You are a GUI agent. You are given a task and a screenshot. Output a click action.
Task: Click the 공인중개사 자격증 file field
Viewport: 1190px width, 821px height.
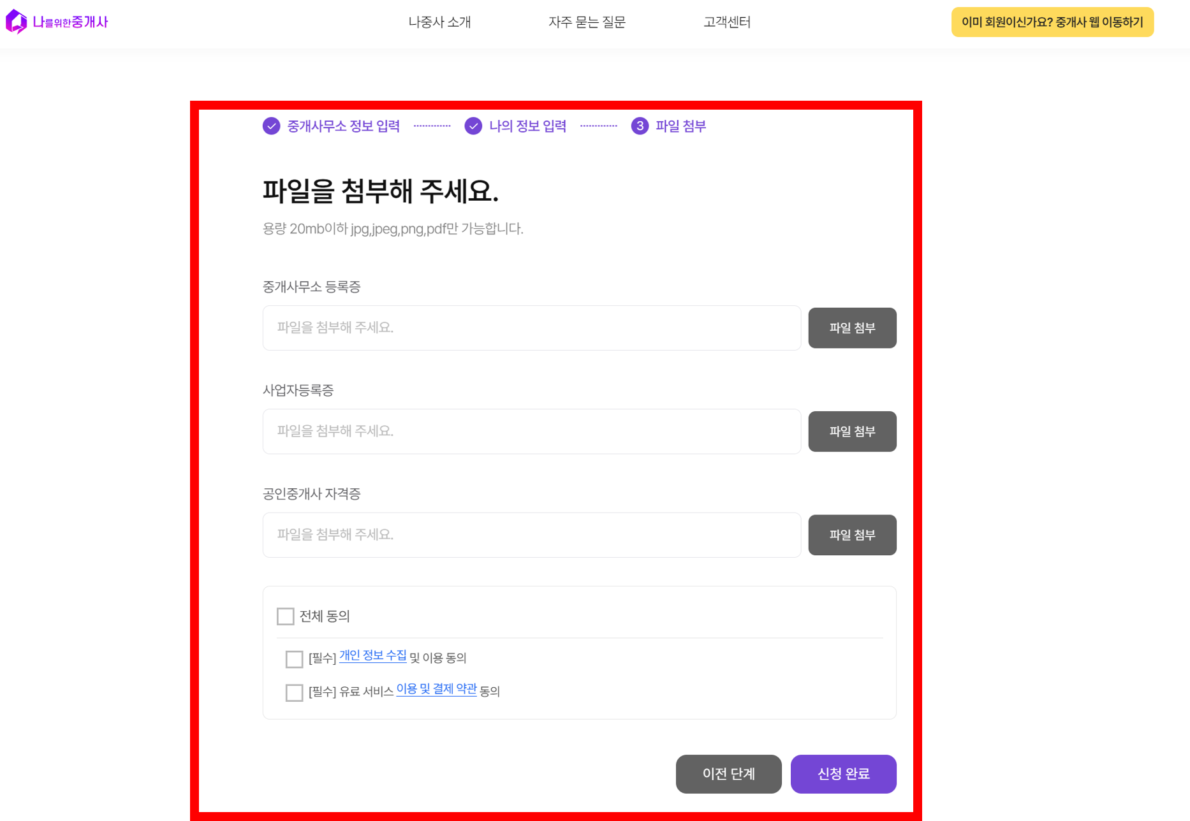pyautogui.click(x=531, y=535)
